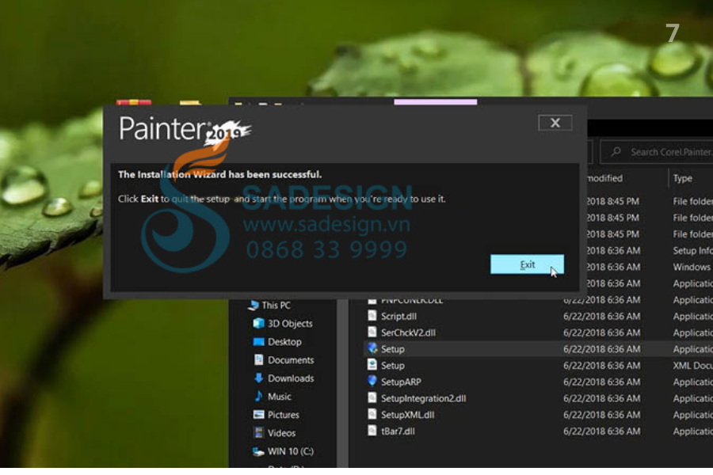Click the Exit button in the installer

(x=527, y=264)
